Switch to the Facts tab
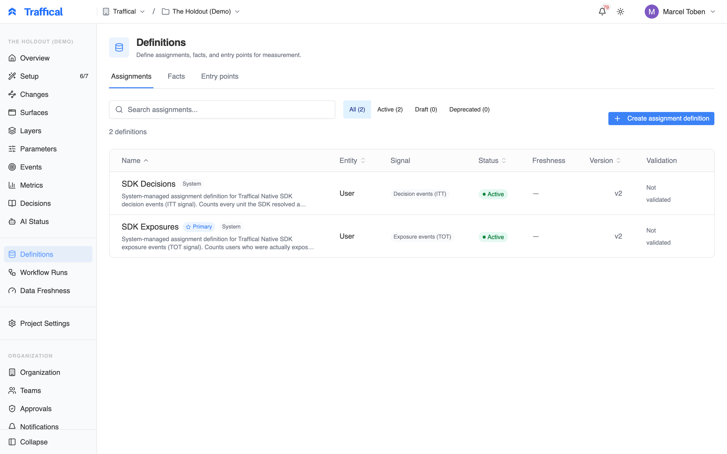This screenshot has width=727, height=454. click(176, 76)
